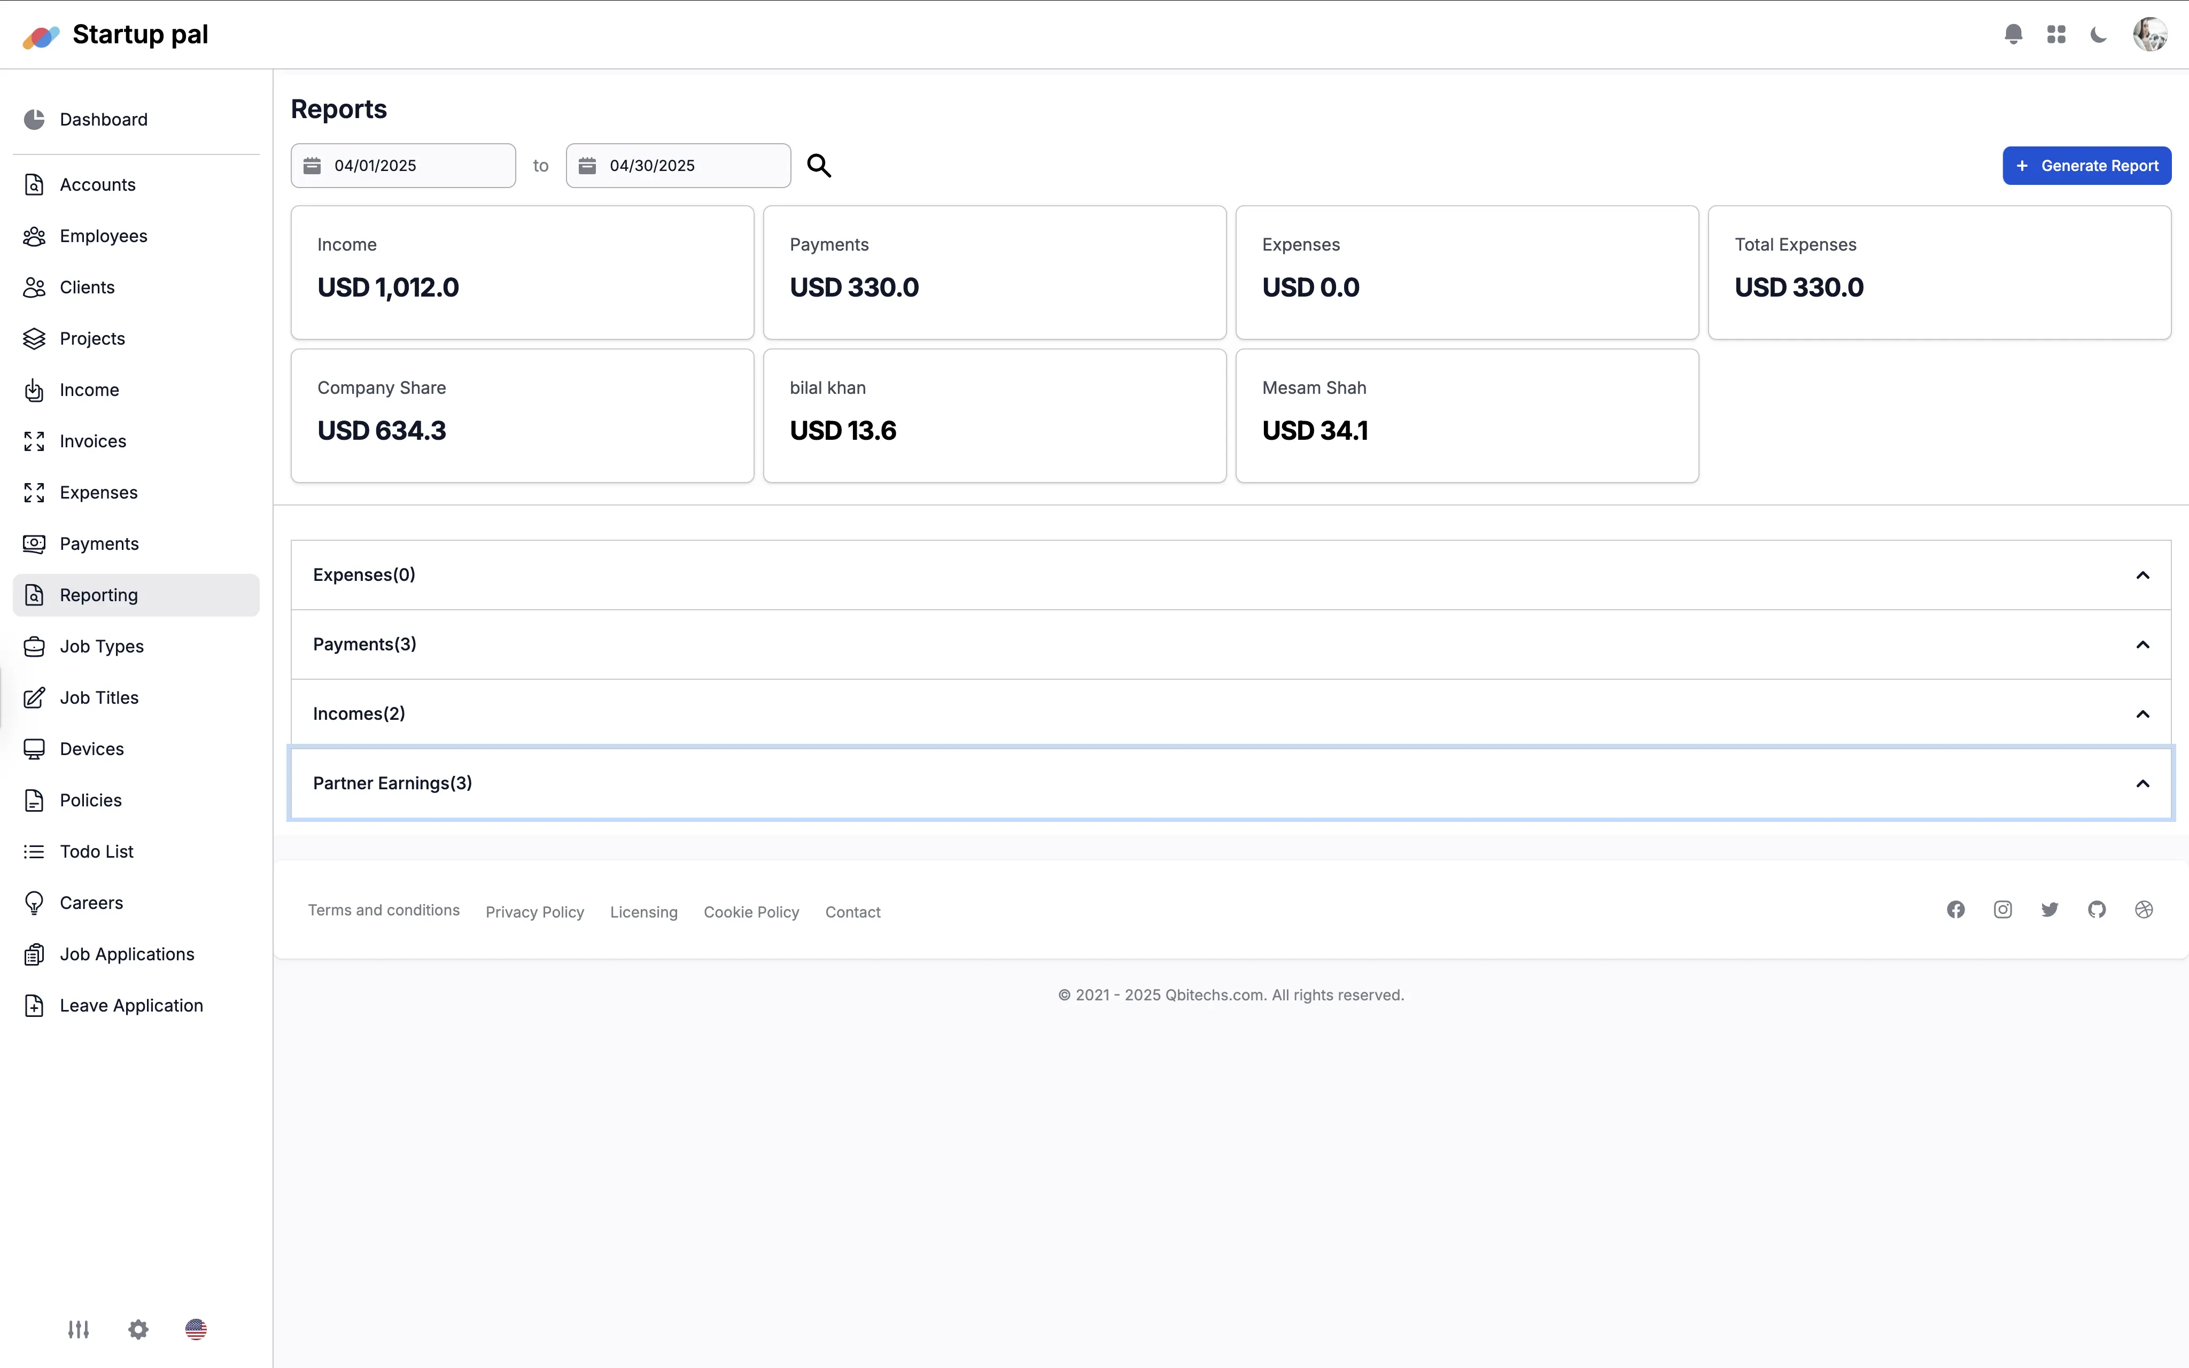Open the GitHub footer icon
This screenshot has height=1368, width=2189.
(x=2097, y=910)
